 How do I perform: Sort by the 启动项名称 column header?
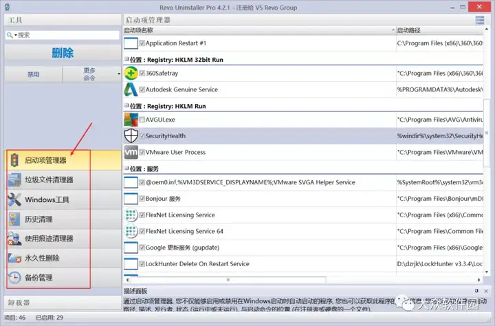[259, 30]
